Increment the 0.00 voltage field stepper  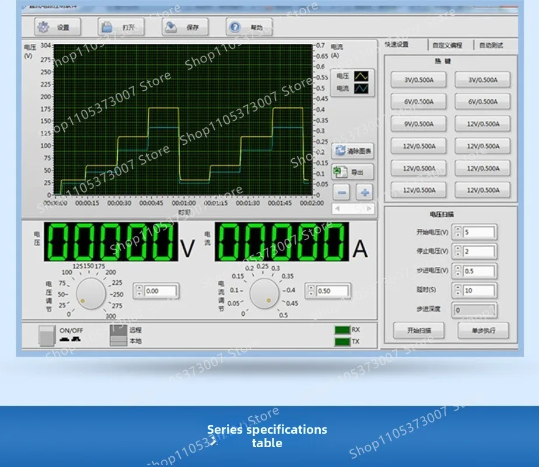pyautogui.click(x=139, y=288)
